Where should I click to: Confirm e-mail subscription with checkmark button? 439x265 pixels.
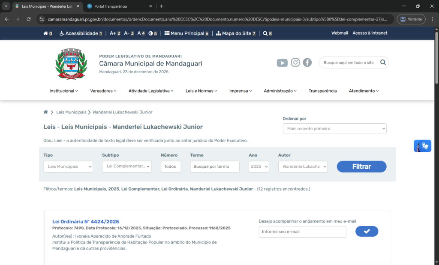pos(367,232)
